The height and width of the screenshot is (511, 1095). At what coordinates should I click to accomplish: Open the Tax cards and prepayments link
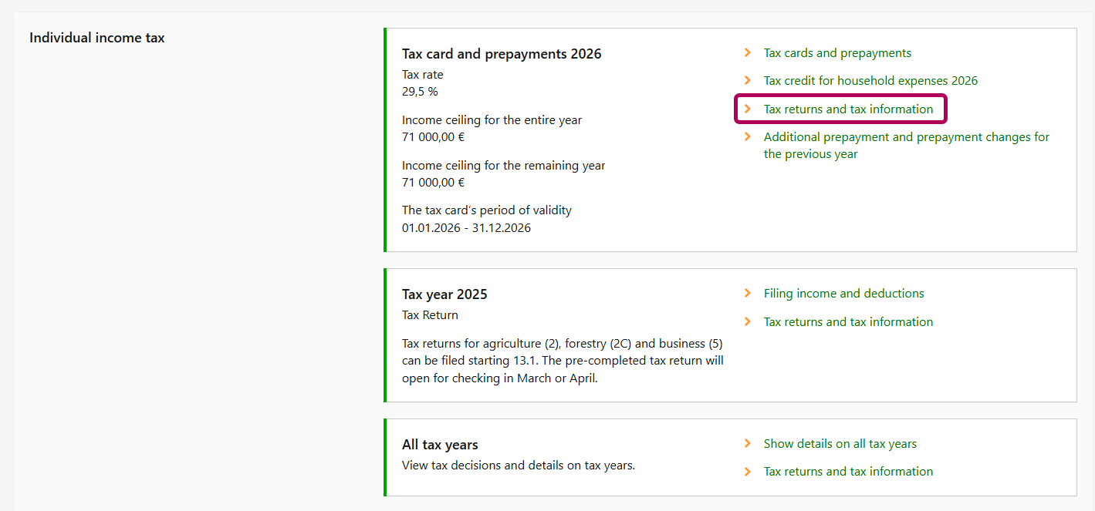point(837,53)
